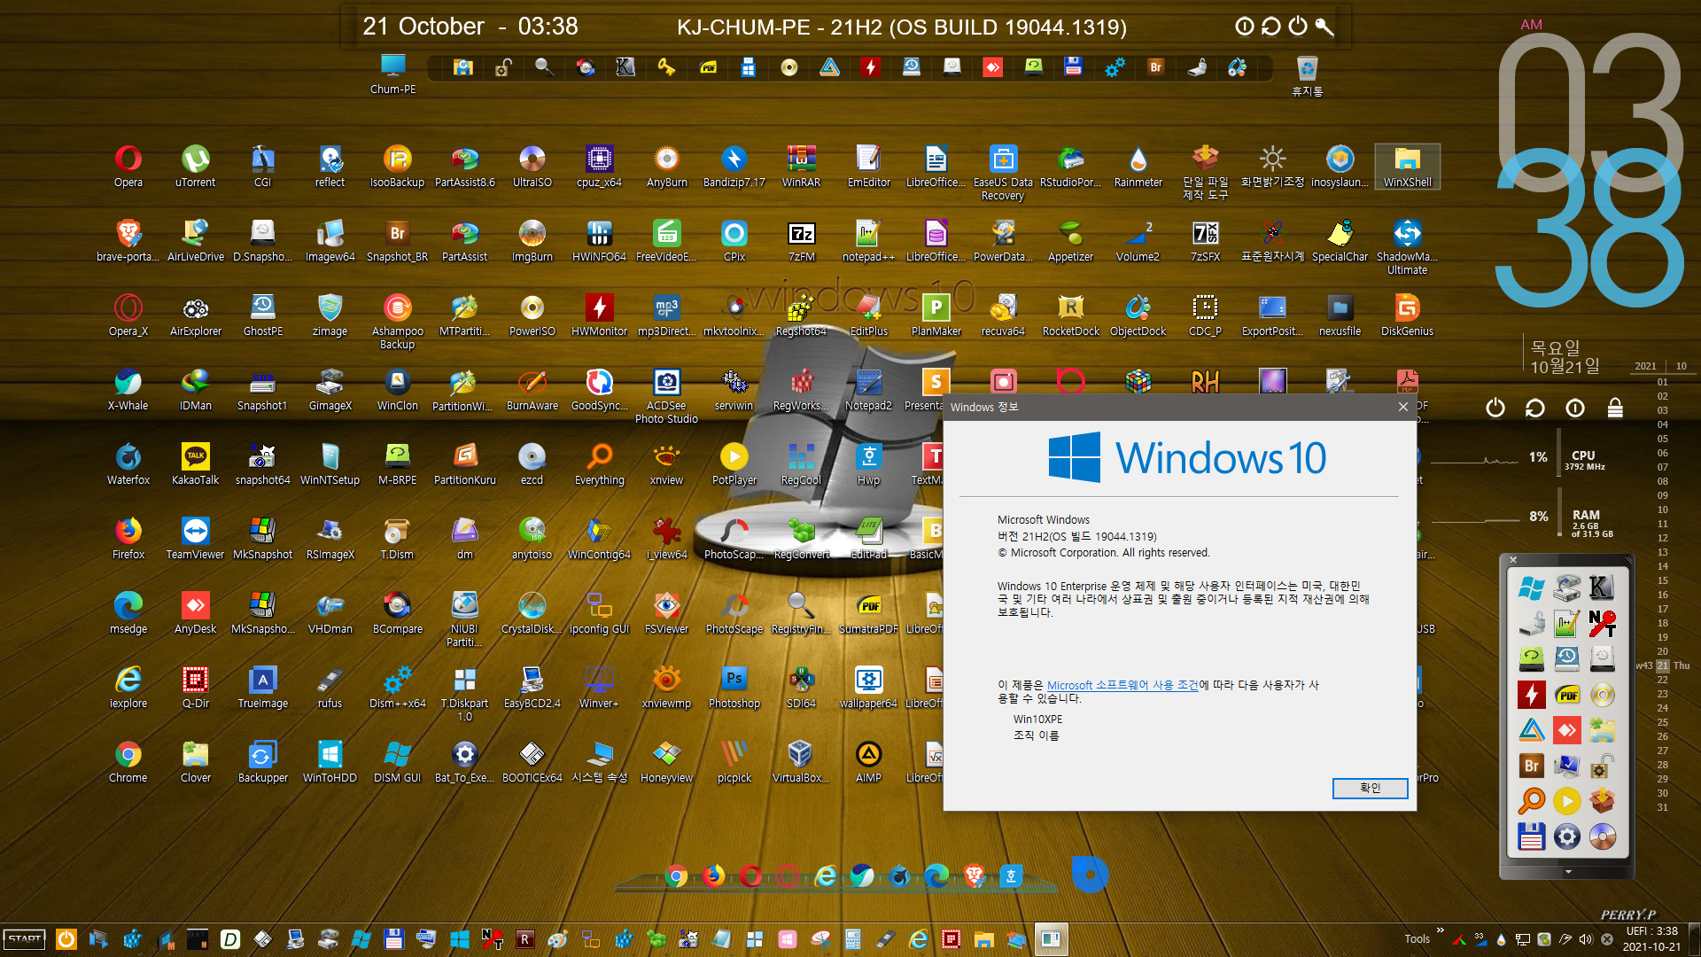
Task: Open the WinXShell icon
Action: coord(1407,167)
